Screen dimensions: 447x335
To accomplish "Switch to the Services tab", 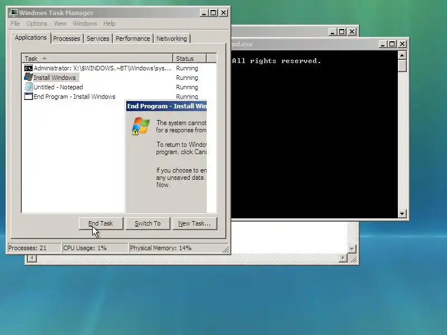I will [98, 39].
